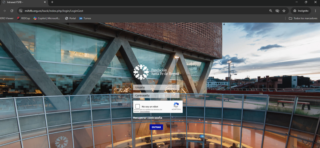This screenshot has width=320, height=148.
Task: Reload the page with the refresh icon
Action: pyautogui.click(x=12, y=11)
